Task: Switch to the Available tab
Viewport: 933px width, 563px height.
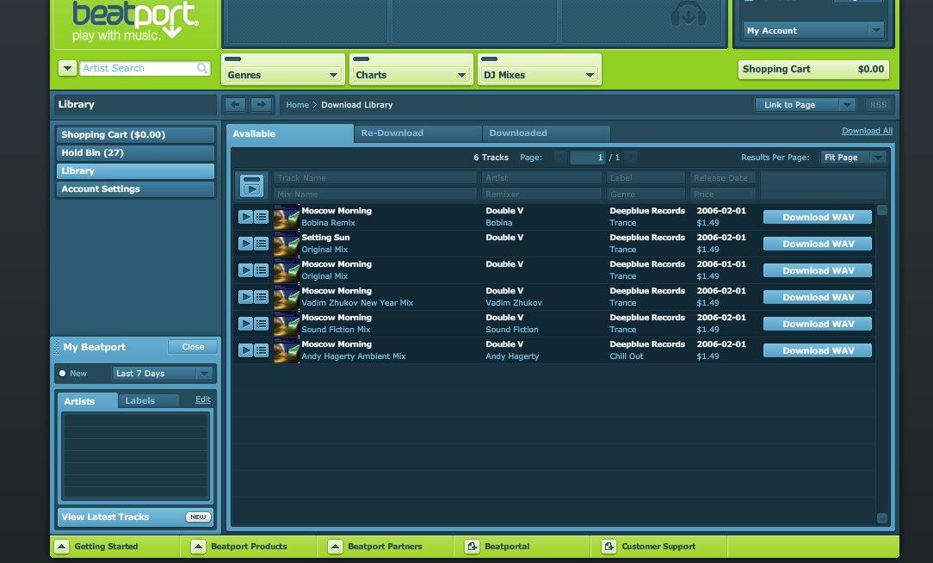Action: [289, 134]
